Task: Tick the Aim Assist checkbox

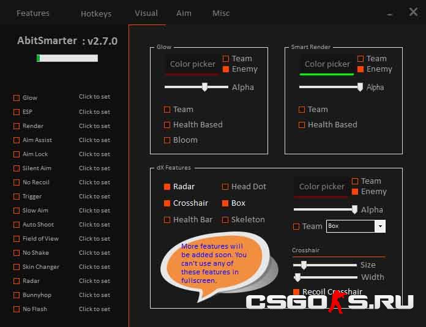Action: (x=17, y=140)
